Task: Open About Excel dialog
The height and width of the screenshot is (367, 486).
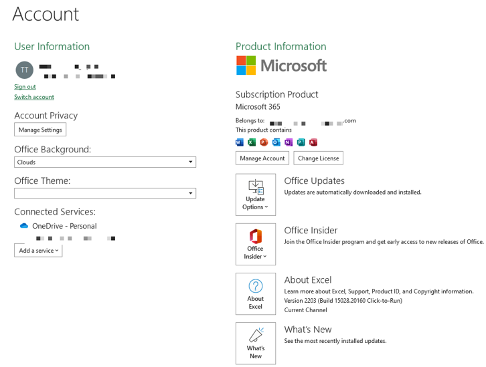Action: pos(256,293)
